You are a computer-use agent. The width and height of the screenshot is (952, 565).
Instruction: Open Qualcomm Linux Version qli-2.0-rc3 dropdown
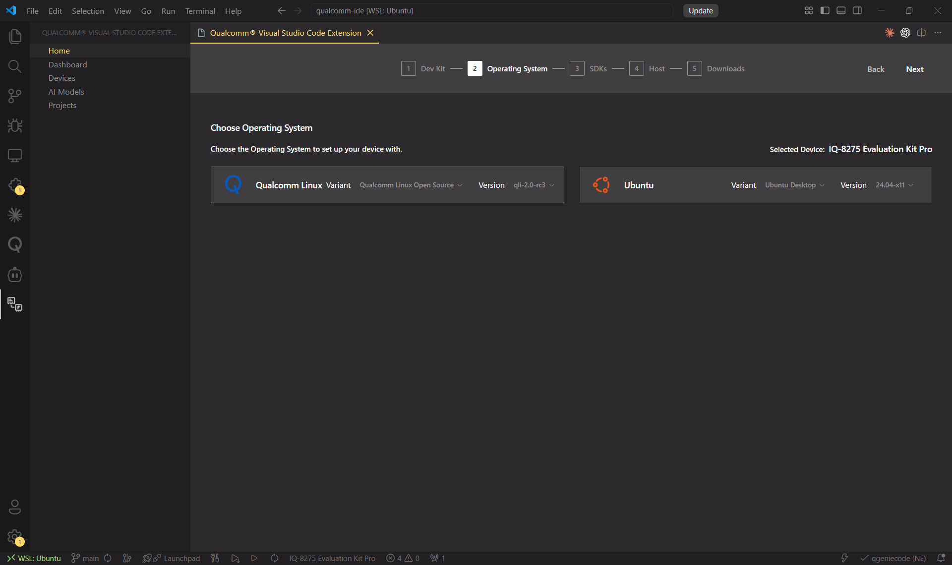(534, 185)
